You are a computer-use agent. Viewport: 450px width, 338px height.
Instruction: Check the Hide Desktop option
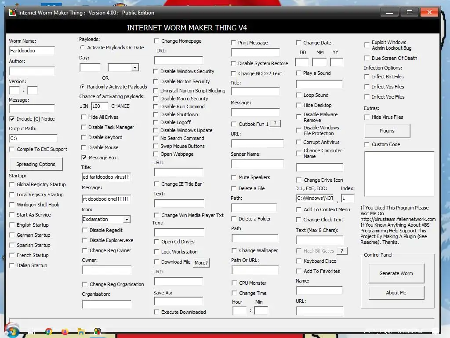pos(299,105)
